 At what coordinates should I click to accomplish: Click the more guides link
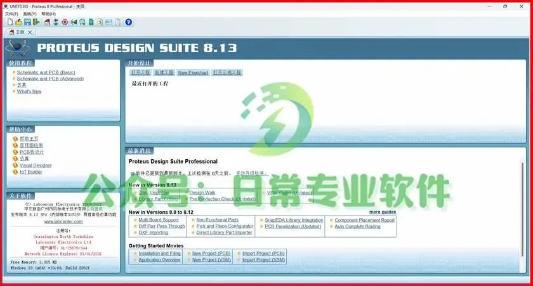click(x=383, y=212)
